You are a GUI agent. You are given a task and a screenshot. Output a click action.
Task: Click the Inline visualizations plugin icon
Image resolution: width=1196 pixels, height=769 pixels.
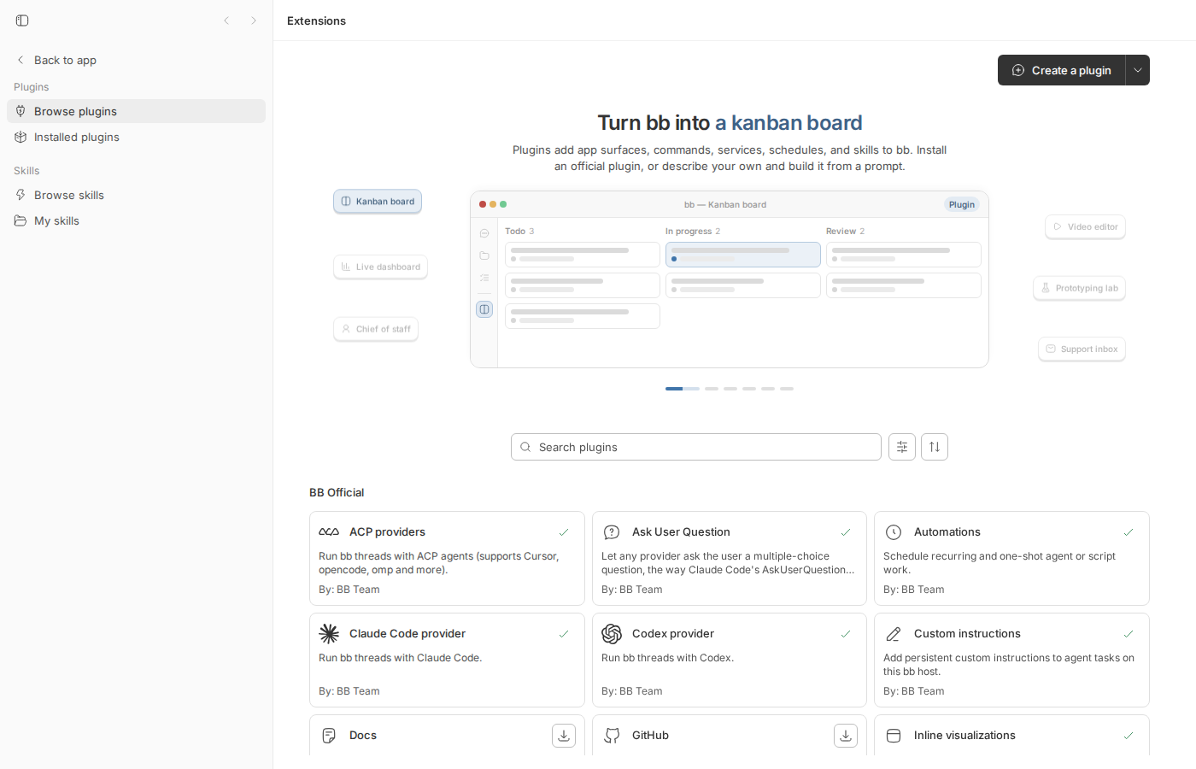point(894,736)
